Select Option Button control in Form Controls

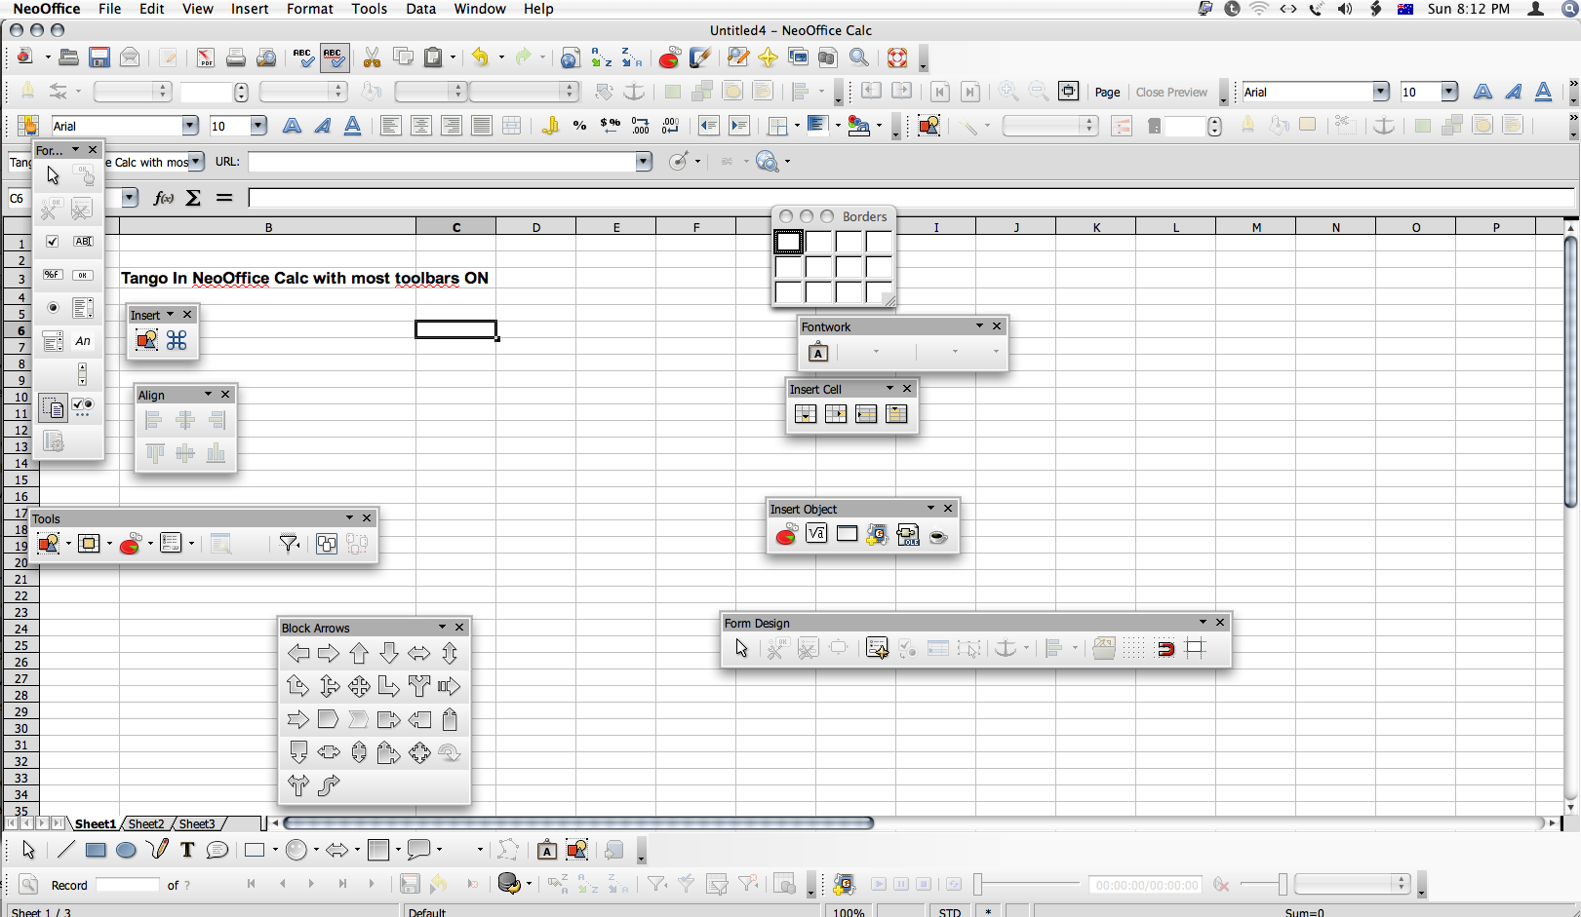click(53, 308)
